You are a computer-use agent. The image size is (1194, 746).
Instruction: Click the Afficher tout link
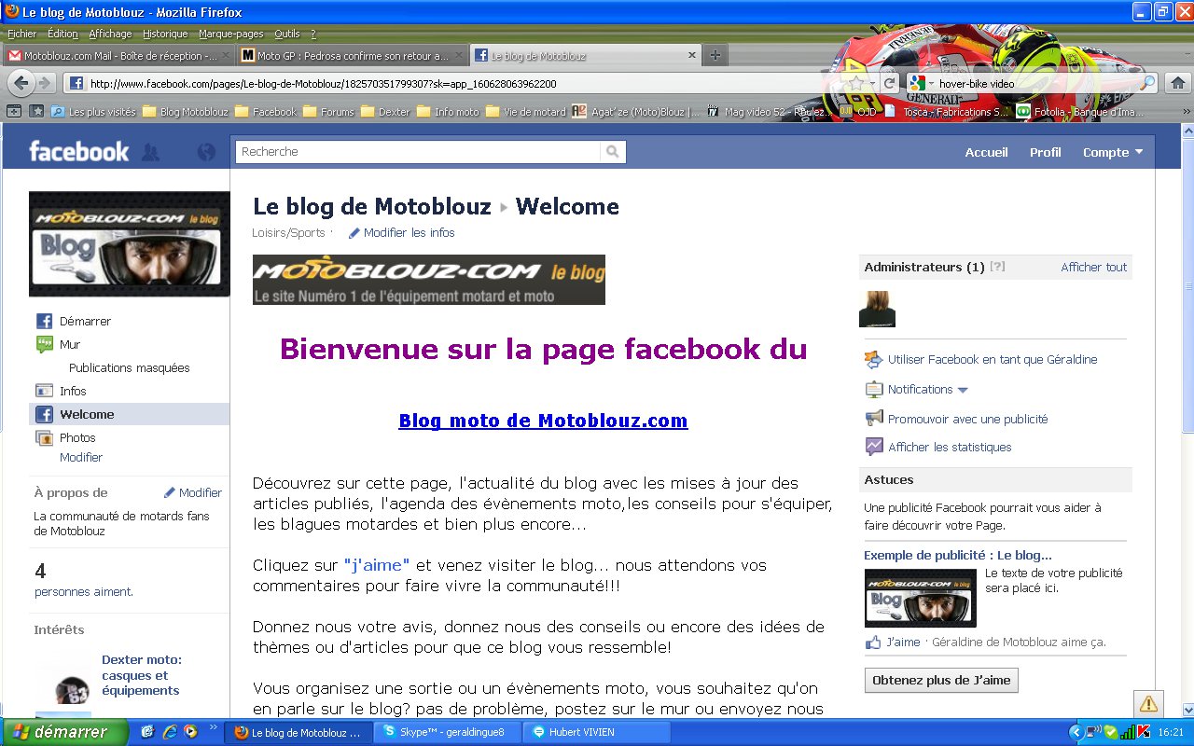click(1093, 267)
